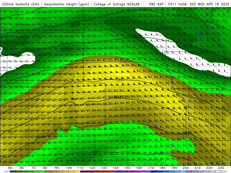Click the 190 value on the color scale
Screen dimensions: 231x173
174,168
